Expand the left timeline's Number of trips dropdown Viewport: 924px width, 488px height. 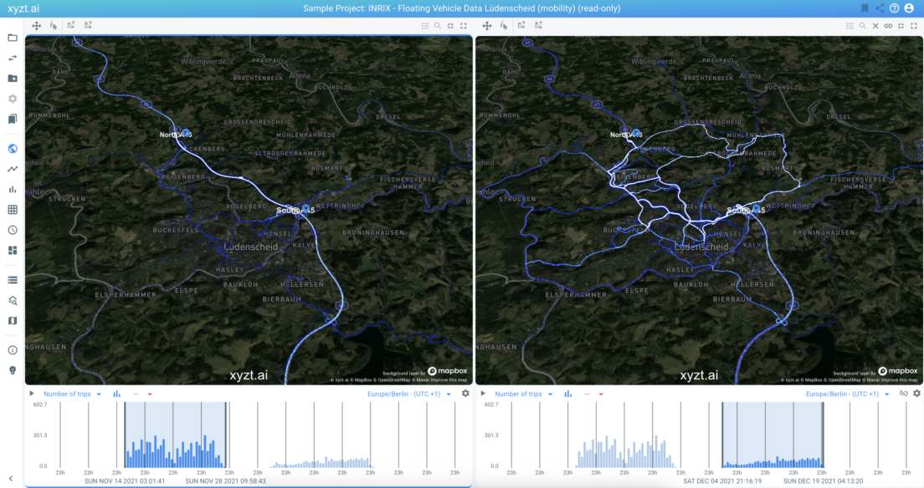pos(99,394)
